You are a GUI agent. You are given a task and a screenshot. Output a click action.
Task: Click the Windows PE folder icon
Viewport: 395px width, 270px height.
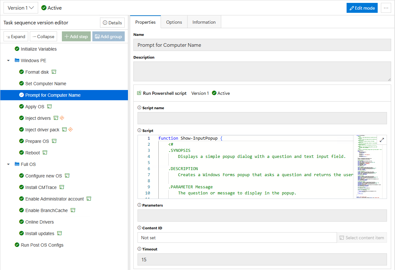(17, 60)
